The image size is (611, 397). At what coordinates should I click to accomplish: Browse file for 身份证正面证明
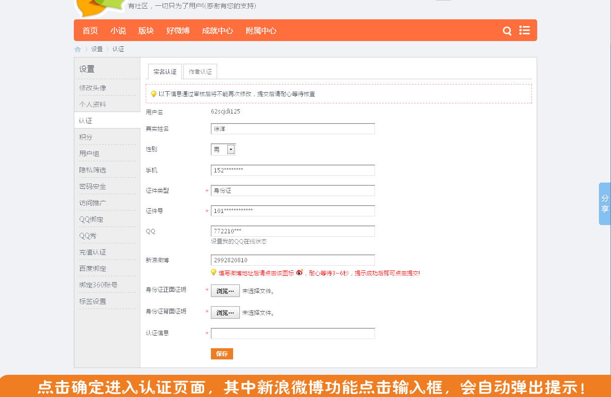point(225,291)
